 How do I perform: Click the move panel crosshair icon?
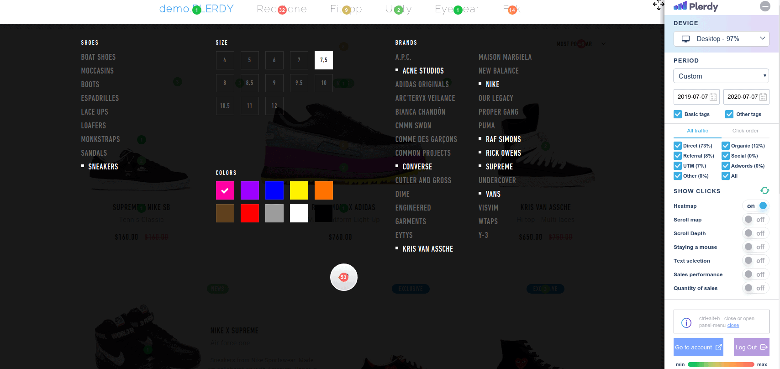[x=659, y=5]
